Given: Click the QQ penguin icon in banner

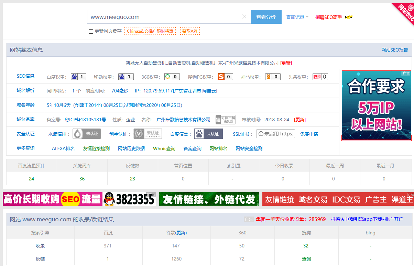Looking at the screenshot, I should (109, 199).
